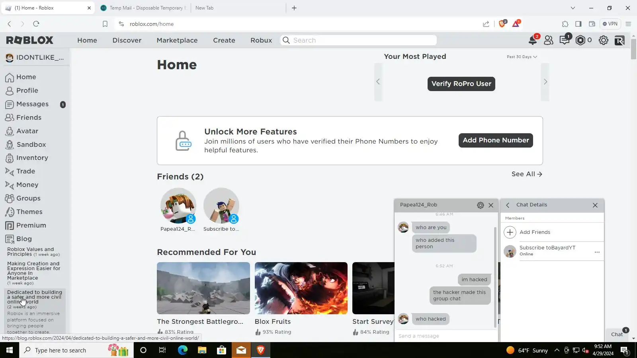Open Microsoft Edge from the taskbar
The width and height of the screenshot is (637, 358).
pos(182,350)
